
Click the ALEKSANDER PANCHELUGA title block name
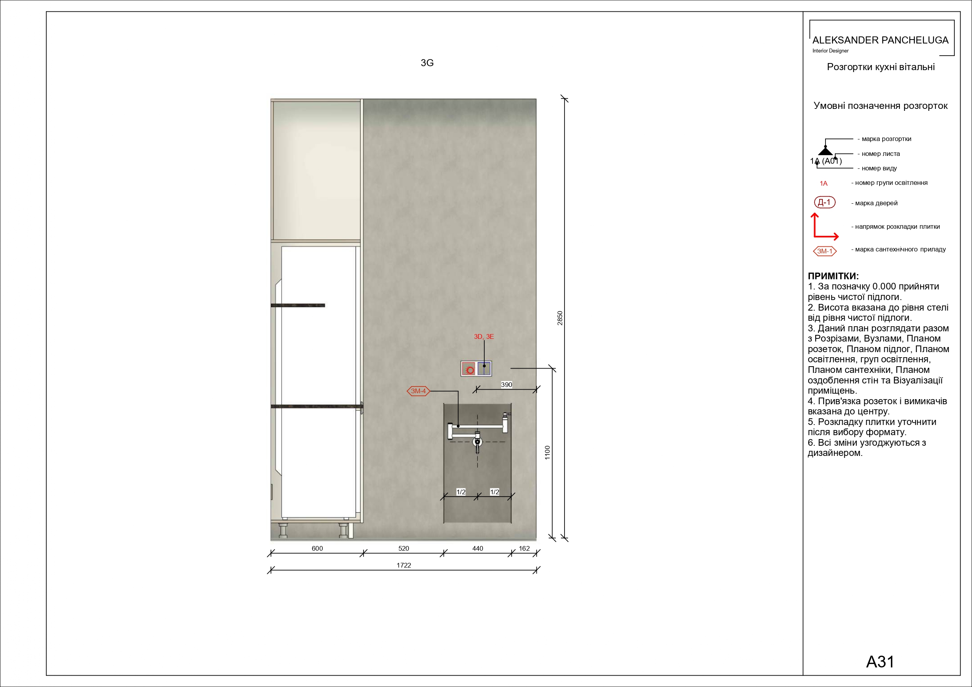click(x=880, y=40)
